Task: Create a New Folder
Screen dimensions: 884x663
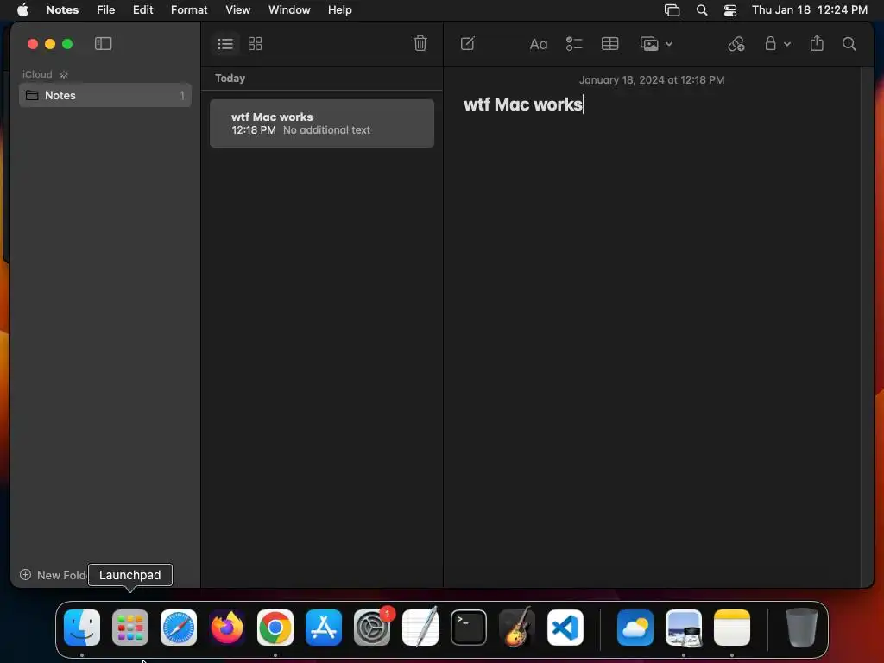Action: (x=53, y=575)
